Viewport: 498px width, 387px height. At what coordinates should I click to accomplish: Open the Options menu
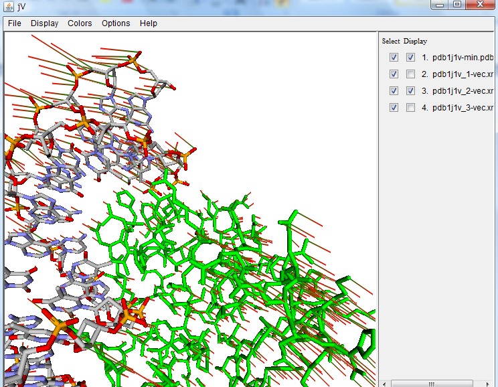click(x=116, y=23)
